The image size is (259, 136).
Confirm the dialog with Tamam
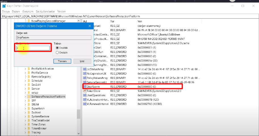click(x=62, y=61)
